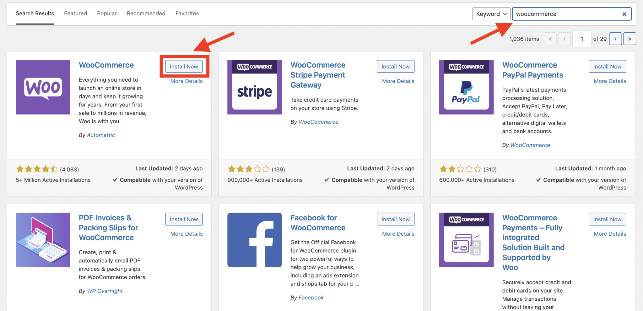The width and height of the screenshot is (643, 311).
Task: Install the WooCommerce Payments plugin
Action: click(607, 219)
